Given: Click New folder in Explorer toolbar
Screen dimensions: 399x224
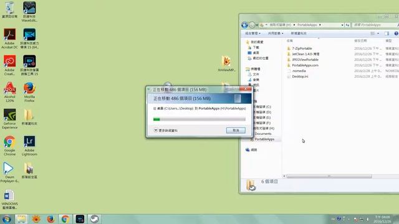Looking at the screenshot, I should point(299,34).
